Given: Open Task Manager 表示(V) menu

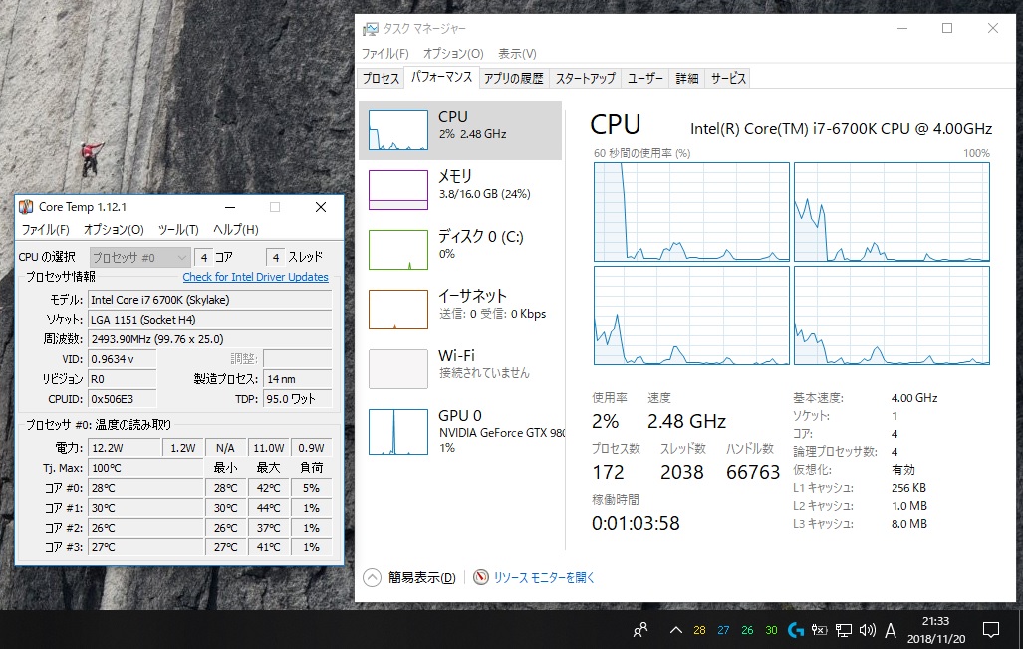Looking at the screenshot, I should pyautogui.click(x=517, y=54).
